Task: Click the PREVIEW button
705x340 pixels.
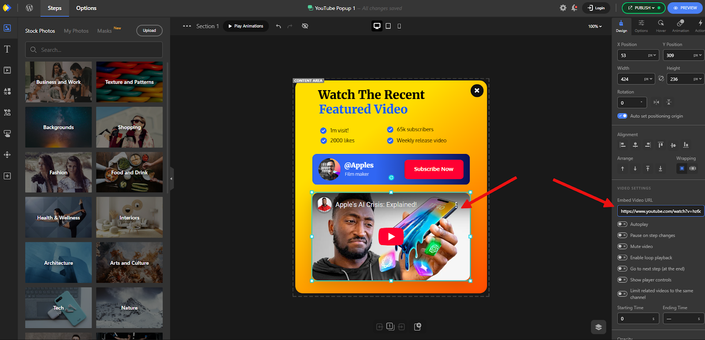Action: tap(685, 8)
